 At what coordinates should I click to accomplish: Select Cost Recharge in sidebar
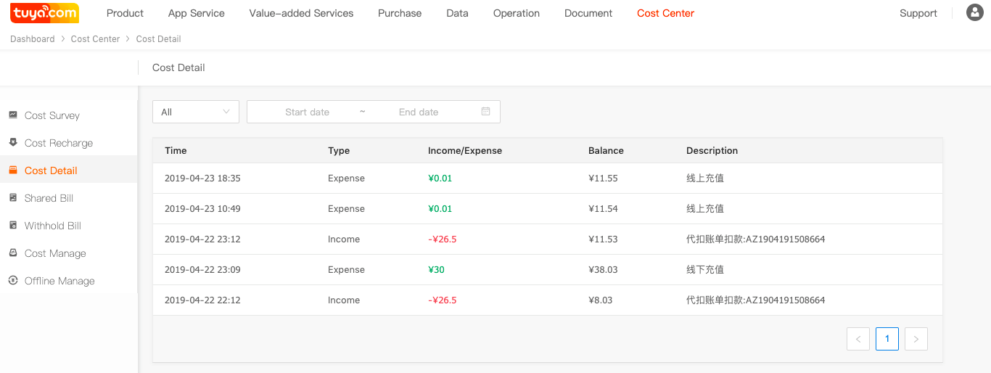pyautogui.click(x=59, y=143)
